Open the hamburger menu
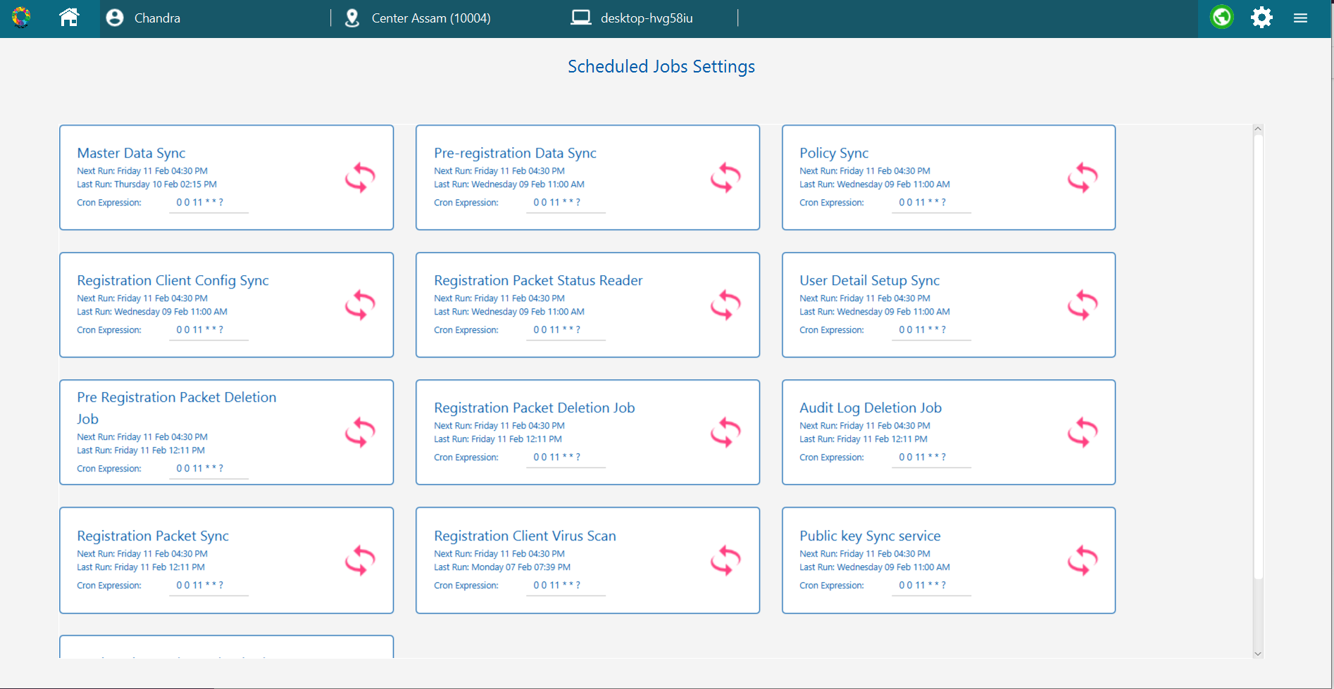1334x689 pixels. pos(1300,18)
